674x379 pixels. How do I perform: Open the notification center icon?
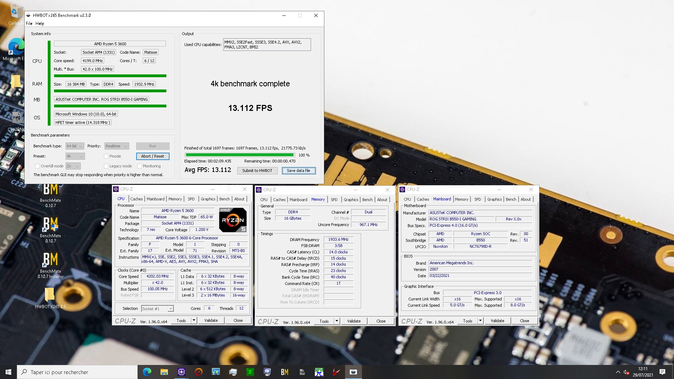pos(662,372)
